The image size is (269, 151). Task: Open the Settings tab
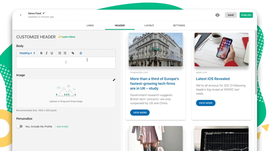pos(179,25)
